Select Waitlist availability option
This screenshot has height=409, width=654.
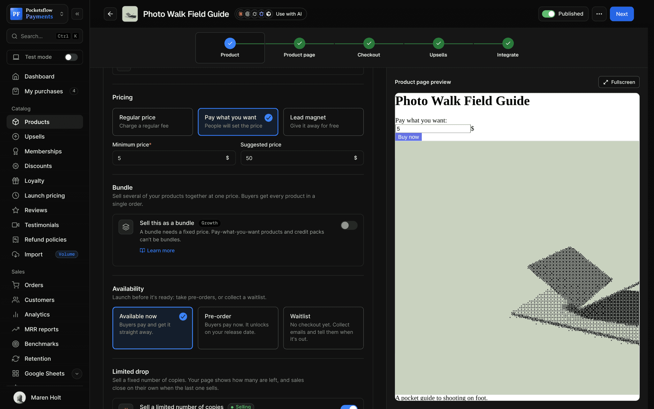coord(323,328)
